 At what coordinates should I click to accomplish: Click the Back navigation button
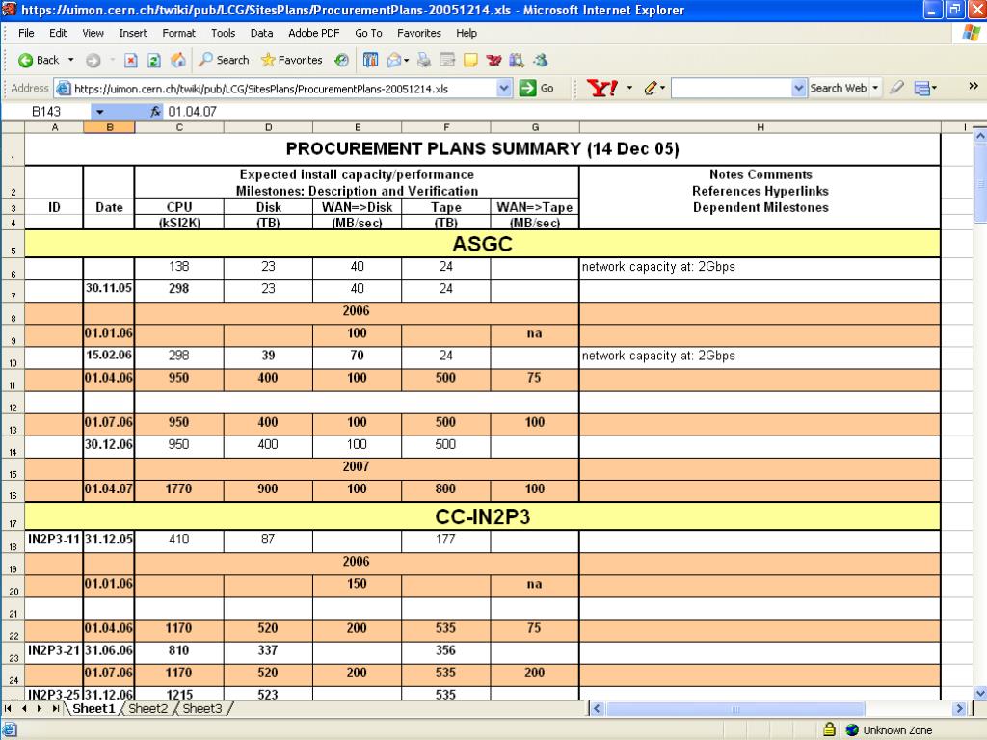click(39, 61)
